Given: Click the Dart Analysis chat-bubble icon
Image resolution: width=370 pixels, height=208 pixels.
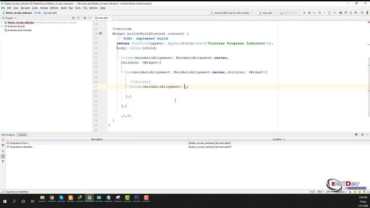Looking at the screenshot, I should click(x=356, y=135).
